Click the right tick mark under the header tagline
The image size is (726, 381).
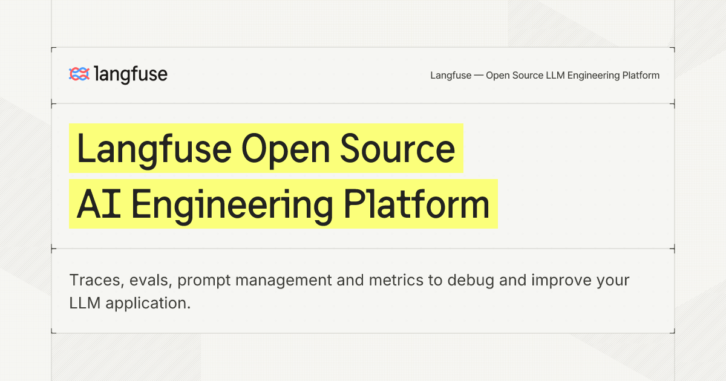[x=672, y=104]
